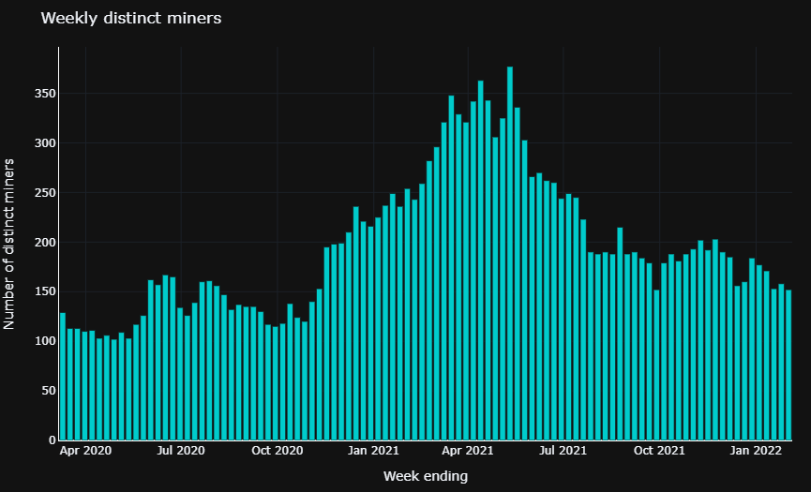The width and height of the screenshot is (811, 492).
Task: Click the y-axis tick label '250'
Action: [x=45, y=193]
